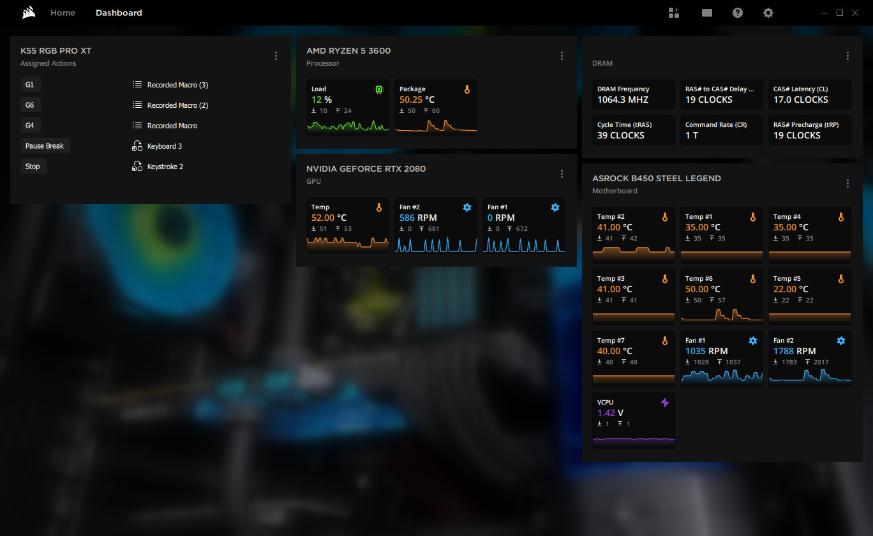Open ASRock B450 Steel Legend options menu
This screenshot has width=873, height=536.
847,184
